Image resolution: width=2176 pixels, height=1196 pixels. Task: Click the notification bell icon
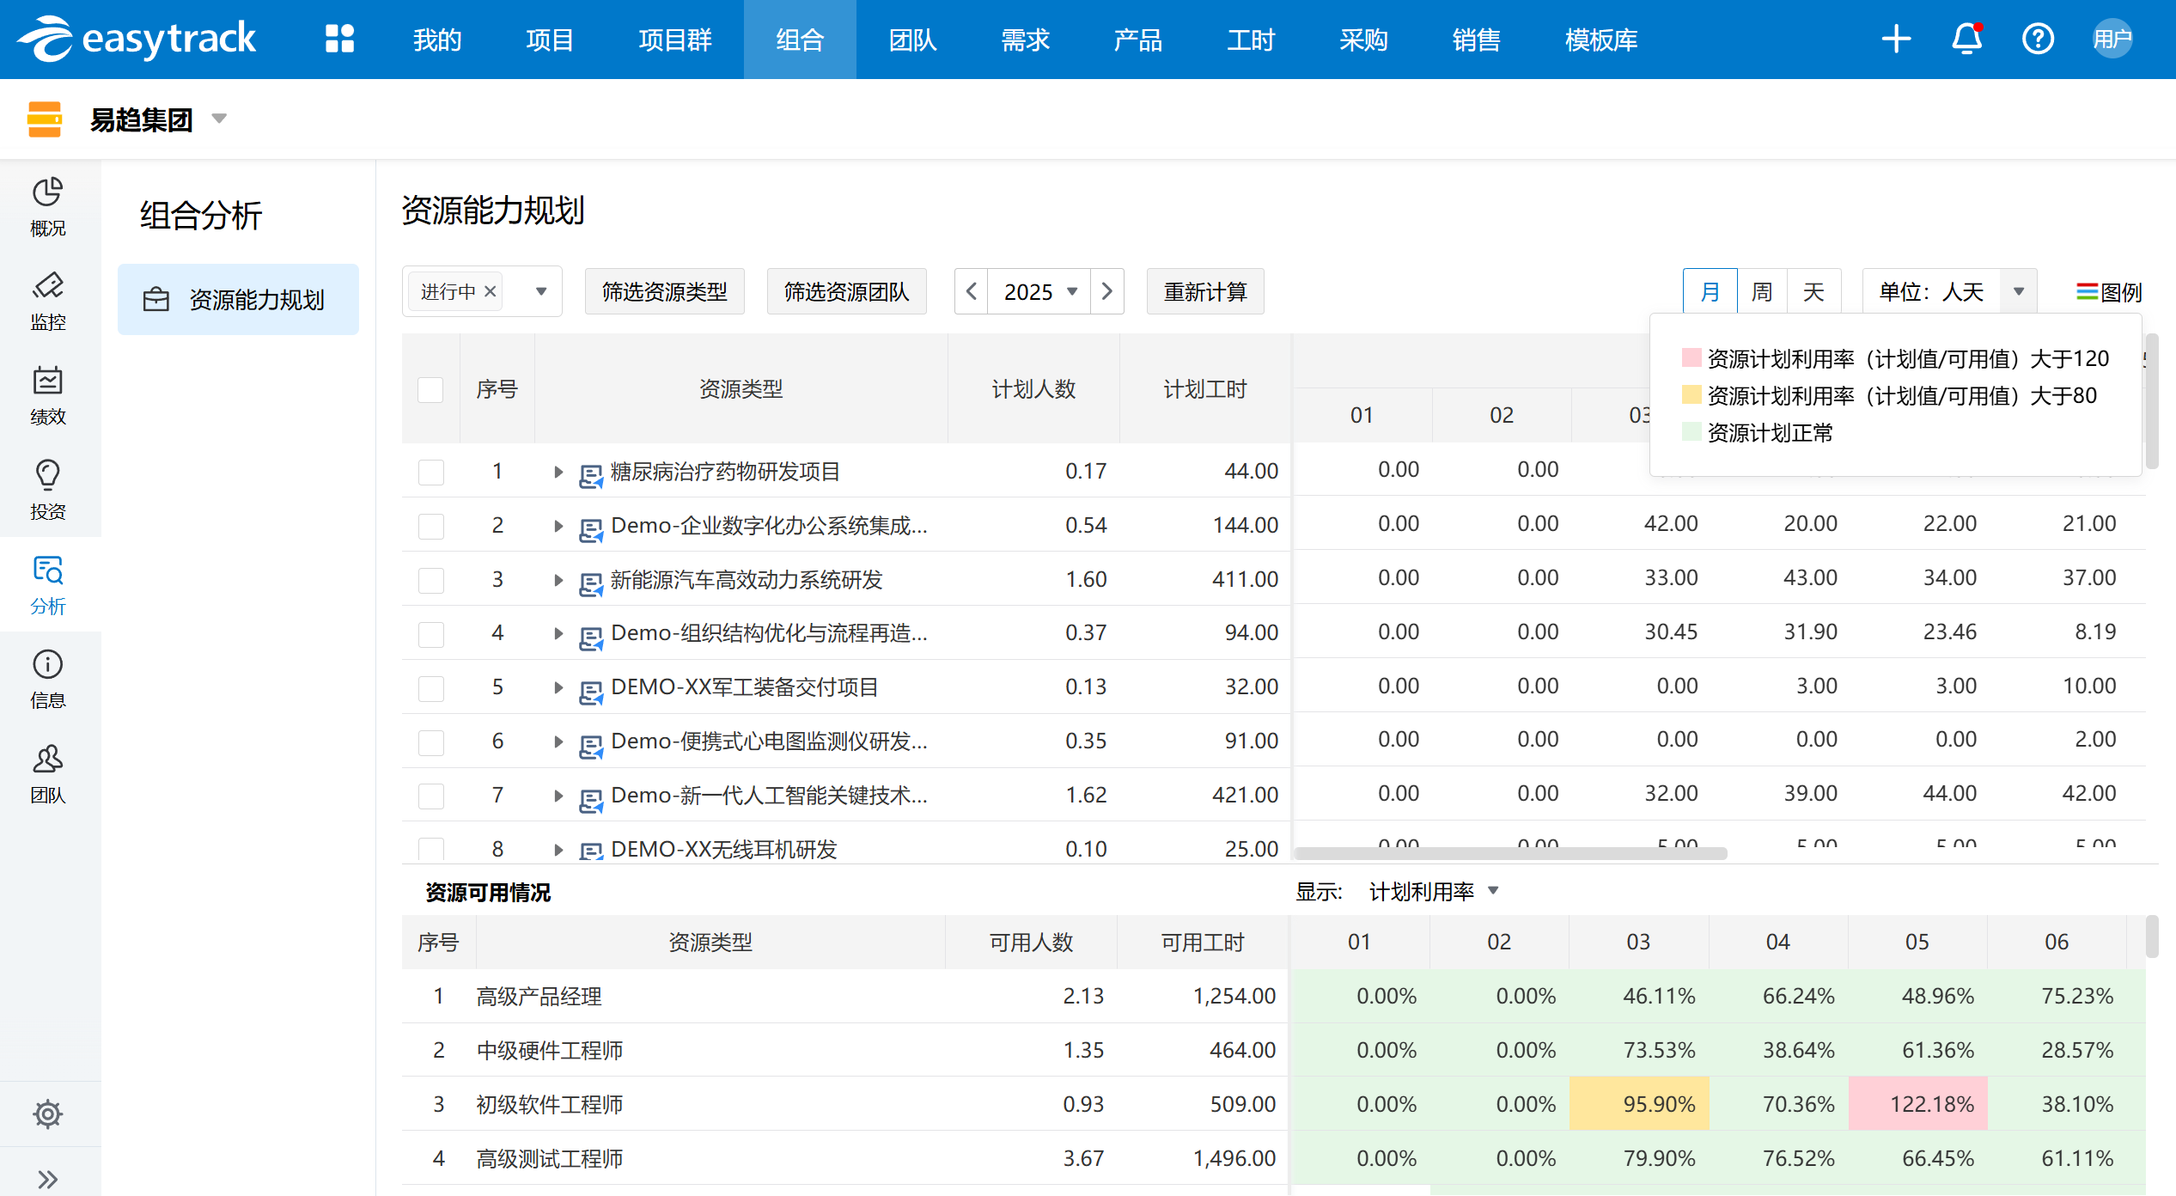(x=1966, y=40)
